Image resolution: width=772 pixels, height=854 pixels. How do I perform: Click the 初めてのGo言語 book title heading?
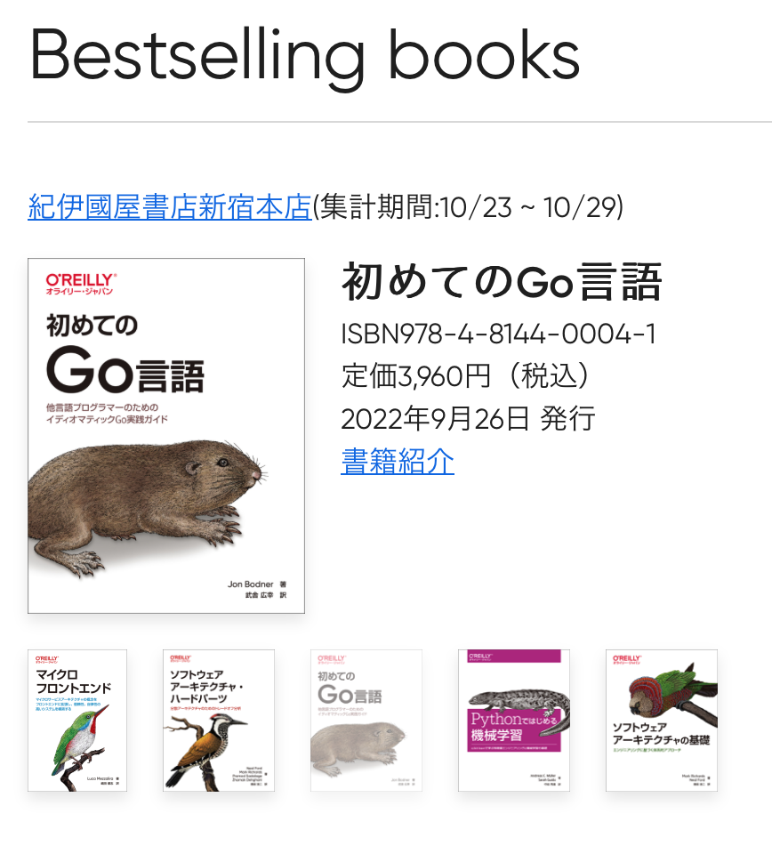[x=502, y=282]
